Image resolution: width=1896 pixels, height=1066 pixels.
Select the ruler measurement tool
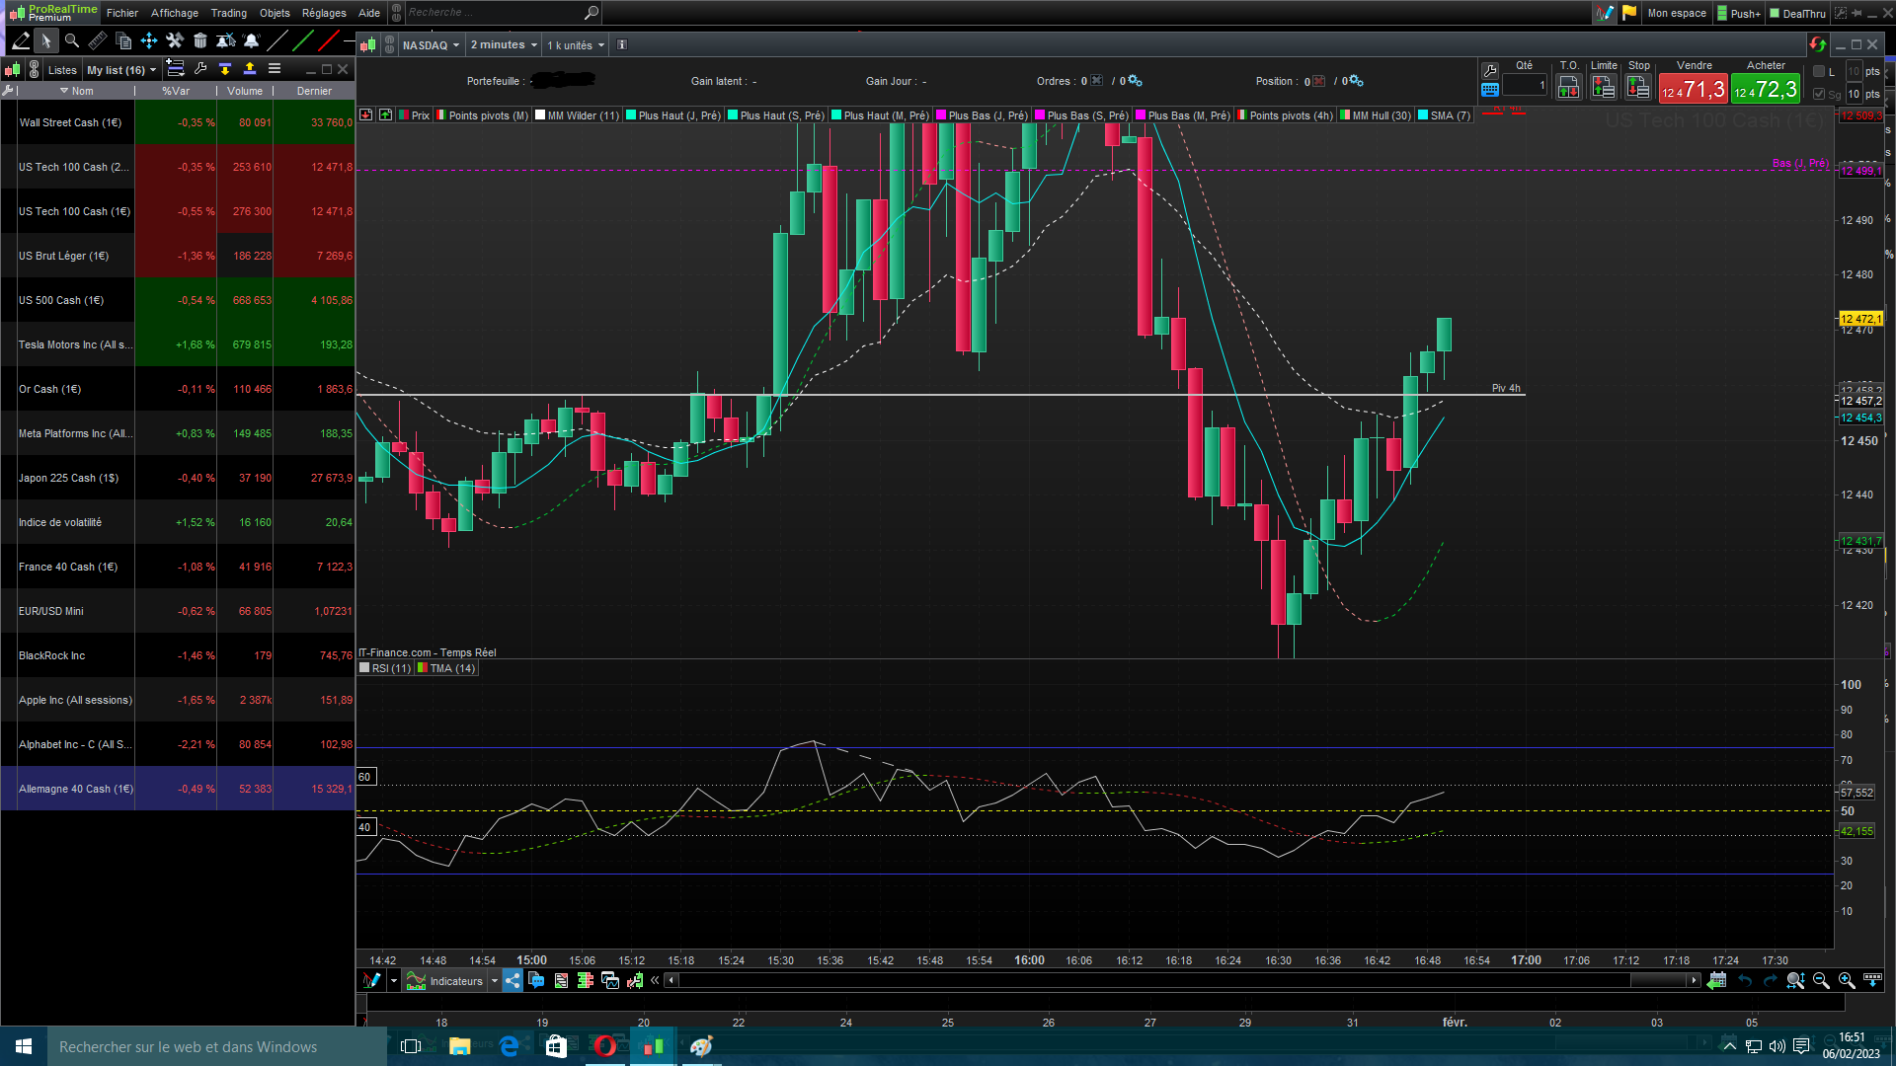click(x=97, y=40)
